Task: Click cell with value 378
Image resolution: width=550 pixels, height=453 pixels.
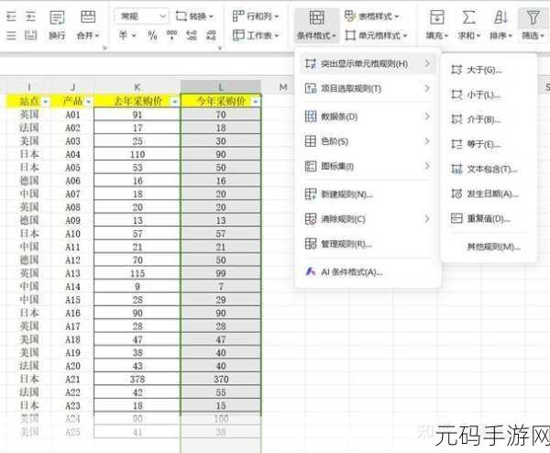Action: [137, 380]
